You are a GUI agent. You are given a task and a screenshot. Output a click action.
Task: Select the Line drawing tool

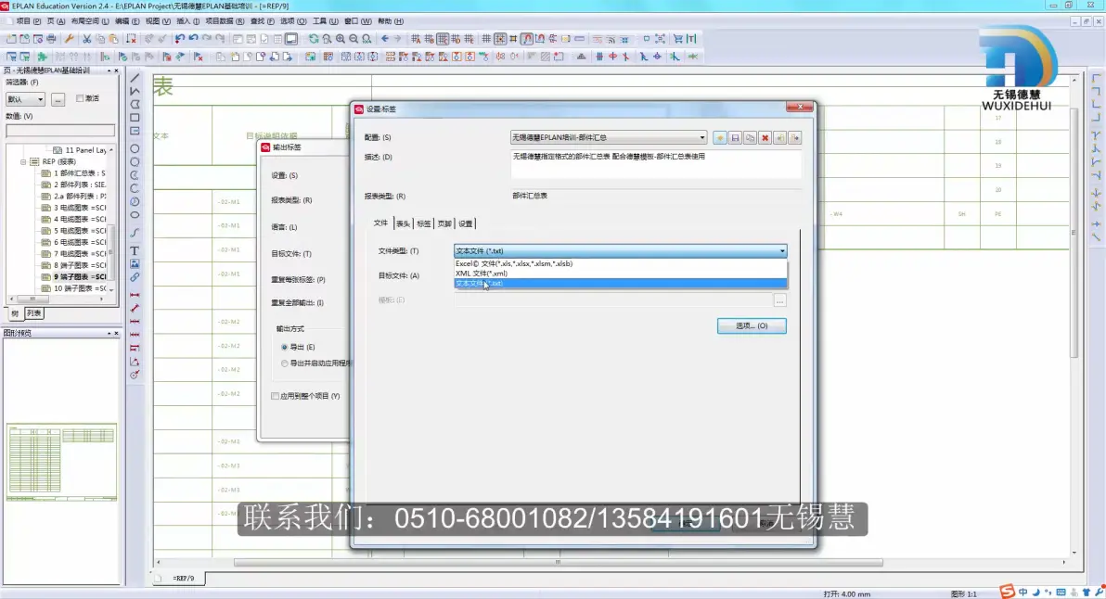click(x=135, y=78)
